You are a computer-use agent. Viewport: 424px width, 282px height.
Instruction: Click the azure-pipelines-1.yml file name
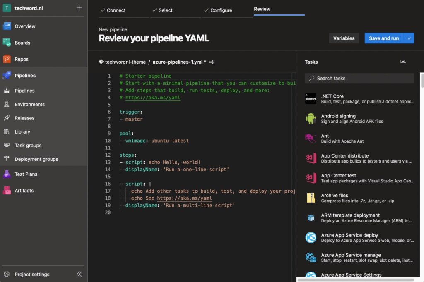tap(177, 62)
